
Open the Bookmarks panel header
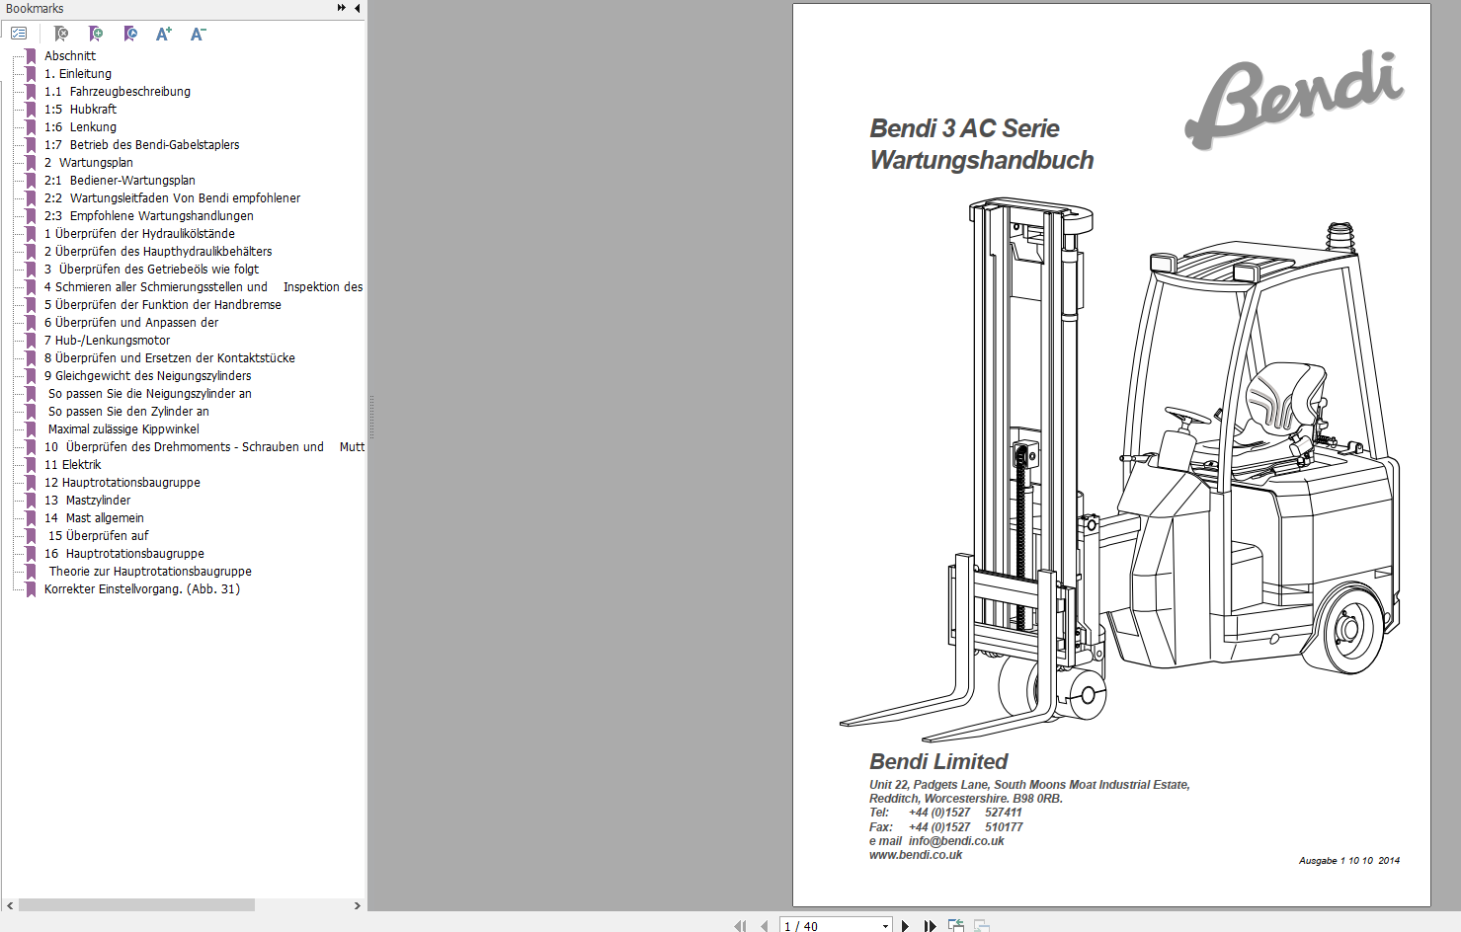[37, 8]
